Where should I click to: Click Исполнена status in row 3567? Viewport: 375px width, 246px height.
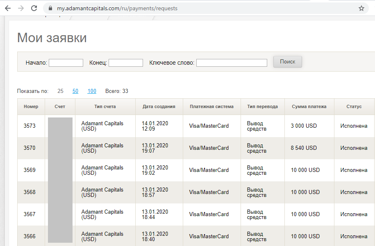[x=354, y=214]
